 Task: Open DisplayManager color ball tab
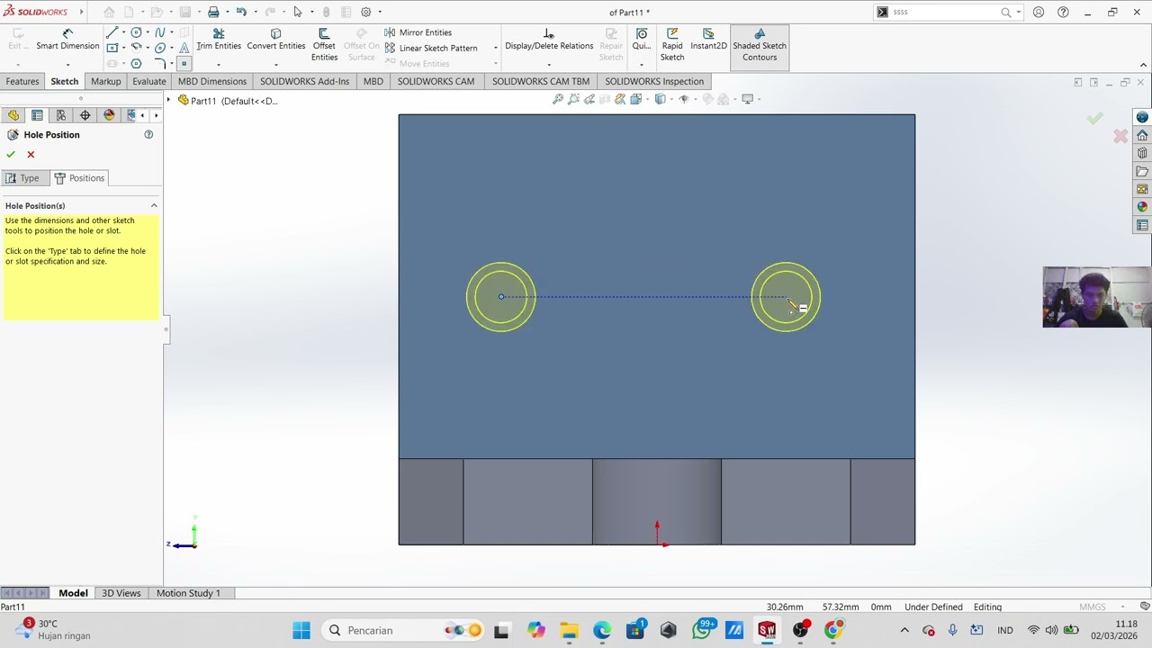[x=110, y=115]
